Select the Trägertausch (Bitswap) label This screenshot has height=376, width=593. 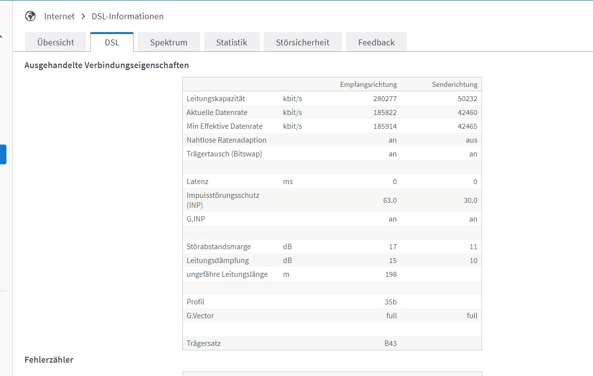click(224, 154)
